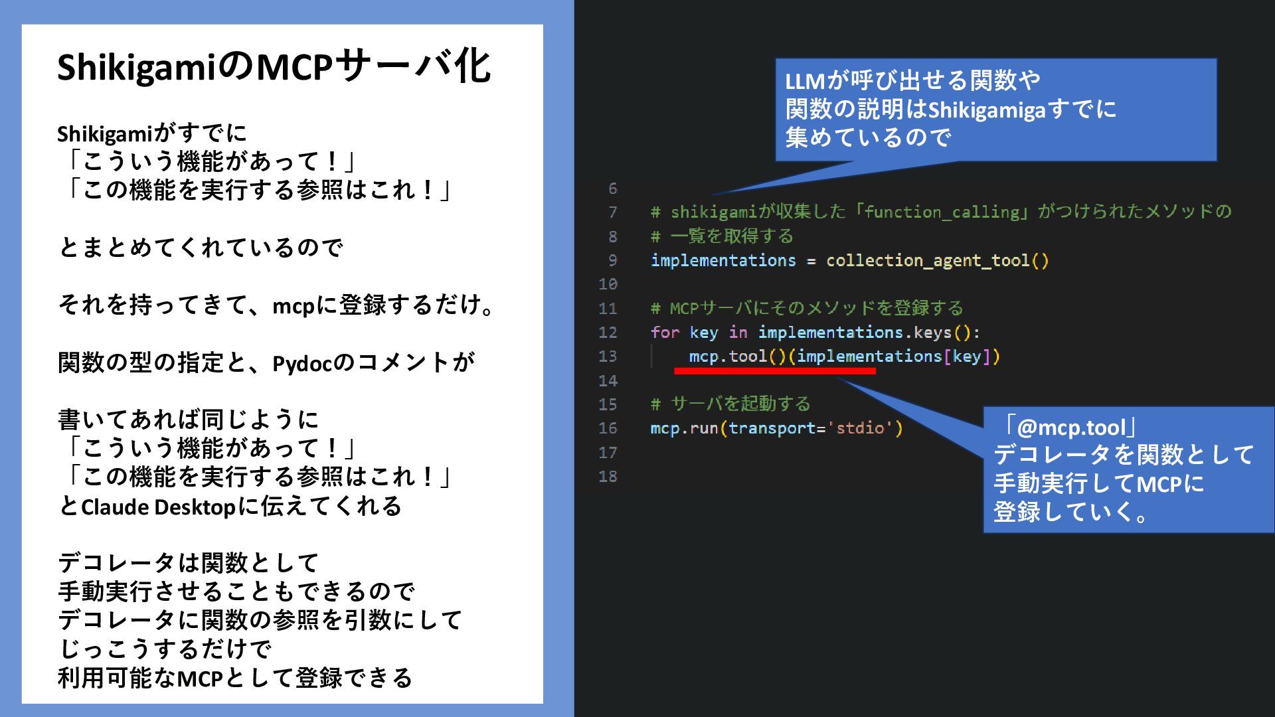Click the callout text '「@mcp.tool」'
The width and height of the screenshot is (1275, 717).
pos(1071,428)
